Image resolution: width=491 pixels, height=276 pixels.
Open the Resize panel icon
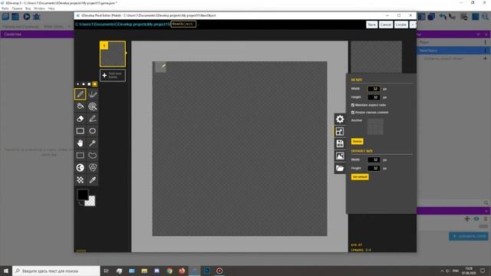[340, 131]
